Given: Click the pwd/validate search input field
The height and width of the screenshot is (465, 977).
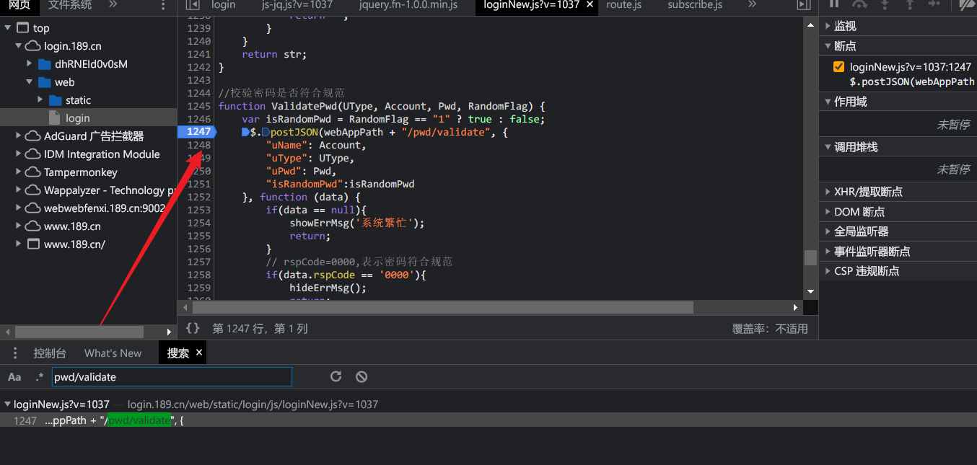Looking at the screenshot, I should click(x=172, y=376).
